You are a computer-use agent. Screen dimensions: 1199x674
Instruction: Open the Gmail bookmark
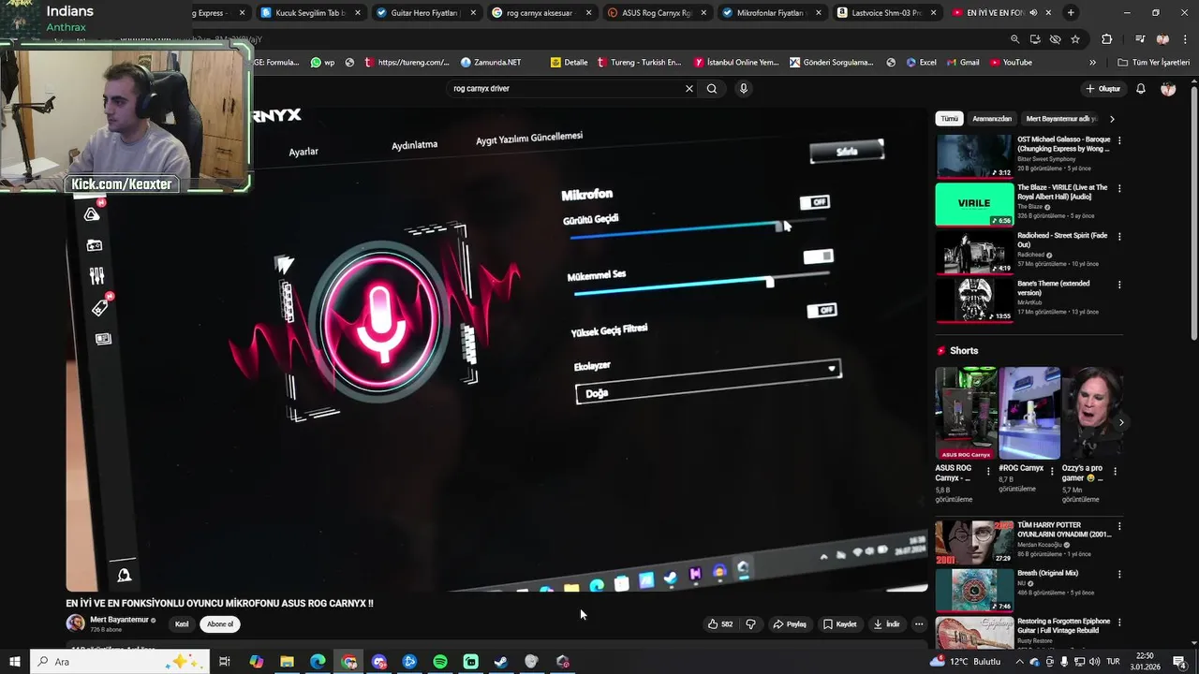click(x=962, y=63)
